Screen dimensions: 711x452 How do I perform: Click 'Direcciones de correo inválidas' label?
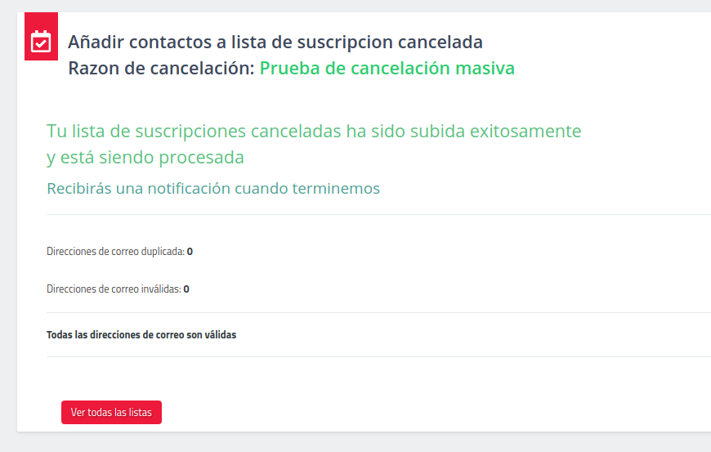pyautogui.click(x=114, y=289)
